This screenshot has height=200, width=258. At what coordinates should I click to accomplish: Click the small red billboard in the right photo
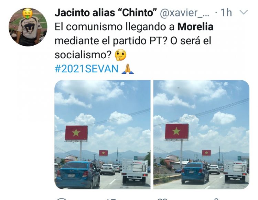pyautogui.click(x=206, y=153)
